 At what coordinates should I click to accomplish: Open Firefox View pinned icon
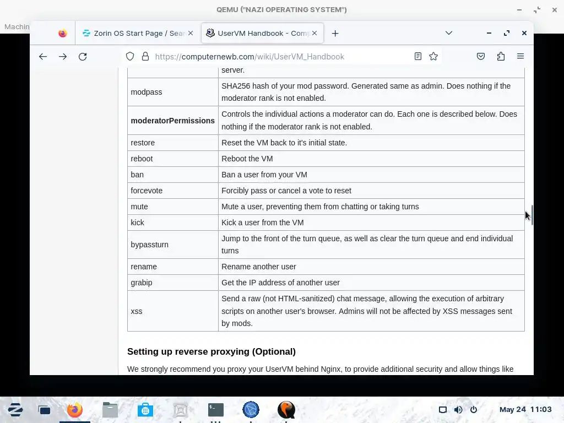(x=63, y=34)
